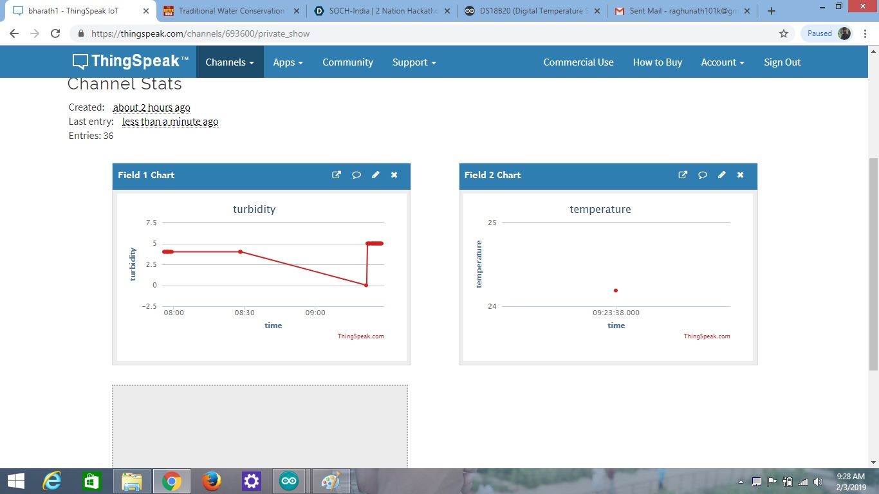Click the browser forward arrow
This screenshot has width=879, height=494.
pyautogui.click(x=35, y=33)
